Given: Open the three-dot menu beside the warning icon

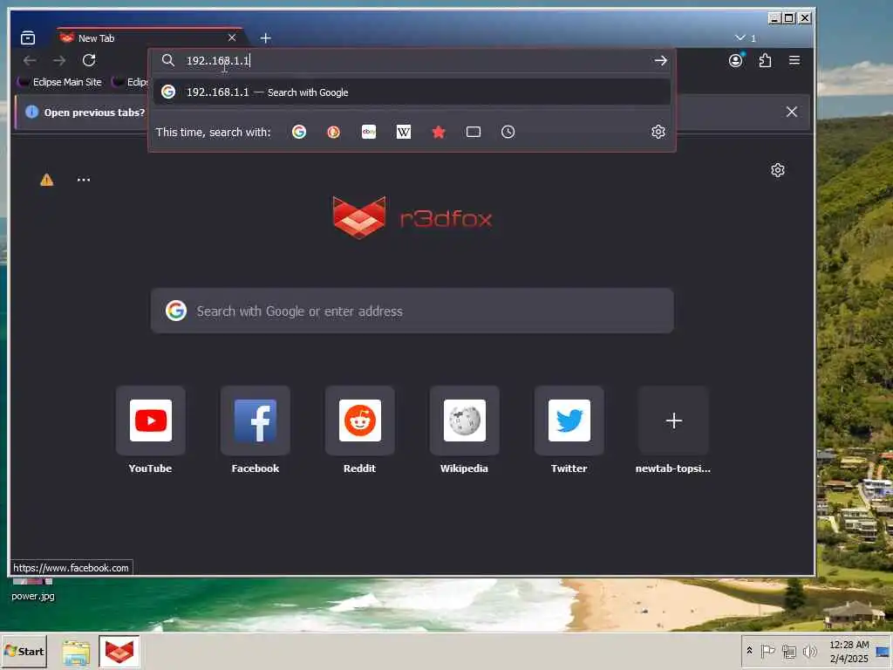Looking at the screenshot, I should 84,180.
